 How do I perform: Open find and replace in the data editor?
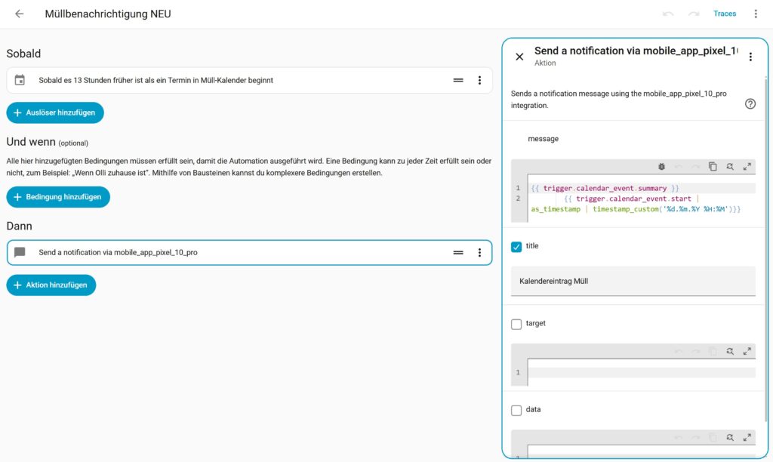coord(730,437)
